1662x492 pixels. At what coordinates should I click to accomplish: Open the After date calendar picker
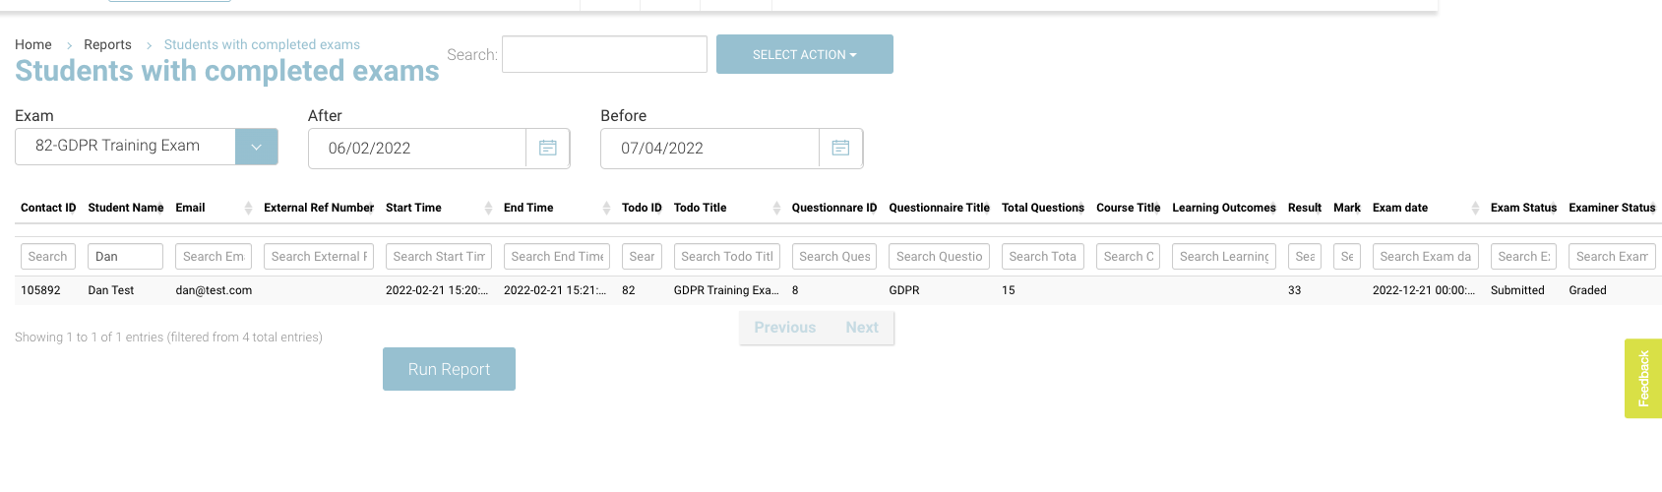(x=548, y=148)
